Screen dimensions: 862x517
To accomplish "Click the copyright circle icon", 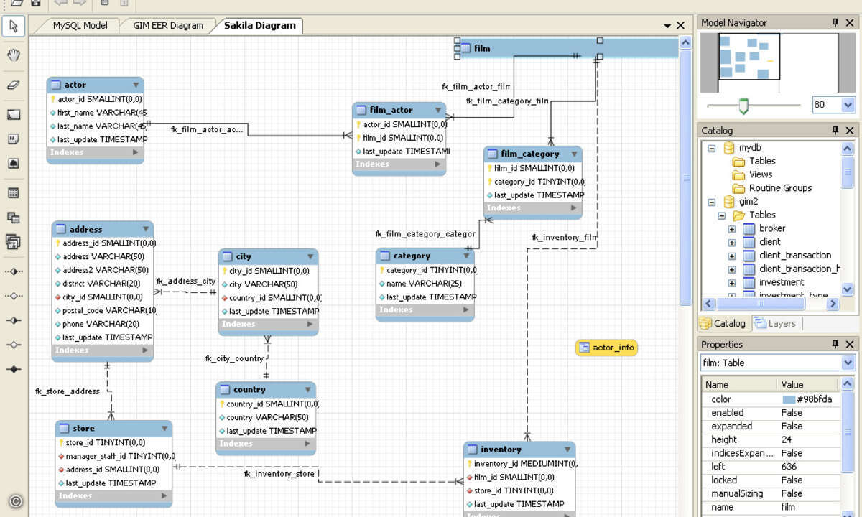I will tap(15, 501).
